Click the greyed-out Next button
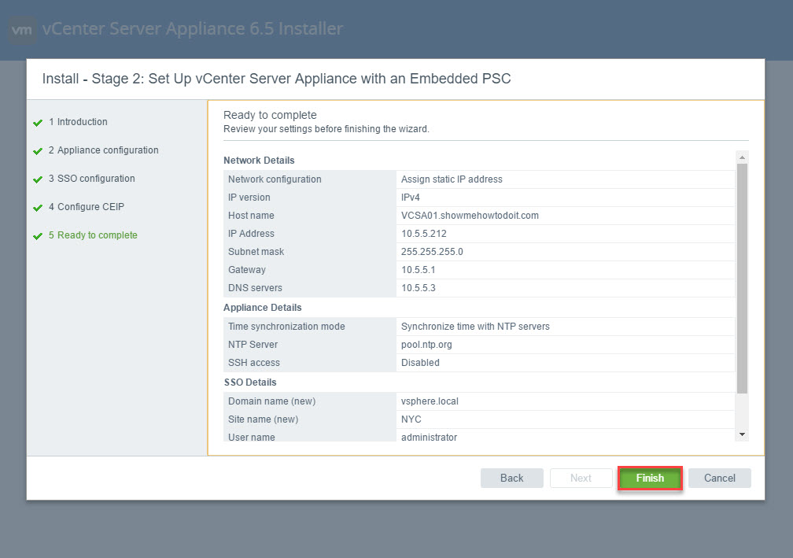 581,478
